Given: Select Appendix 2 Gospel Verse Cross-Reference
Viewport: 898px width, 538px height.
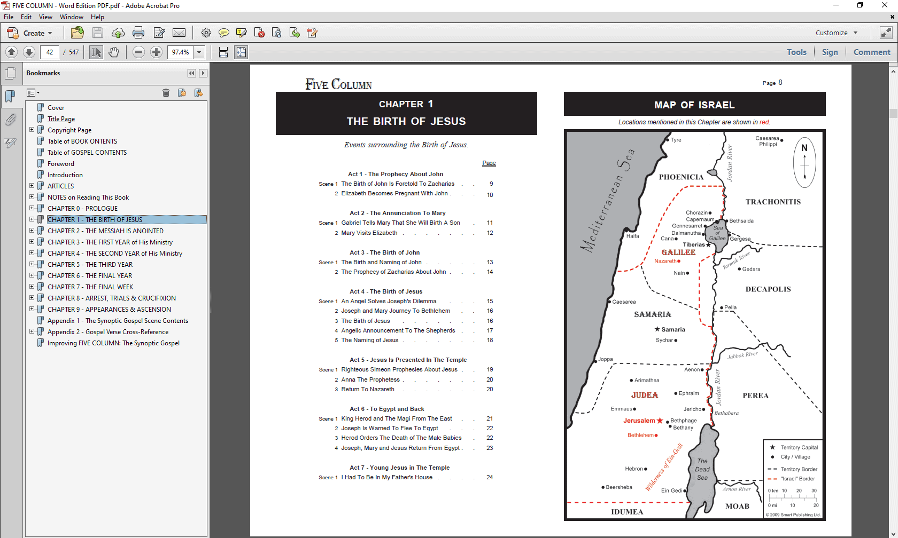Looking at the screenshot, I should (x=108, y=332).
